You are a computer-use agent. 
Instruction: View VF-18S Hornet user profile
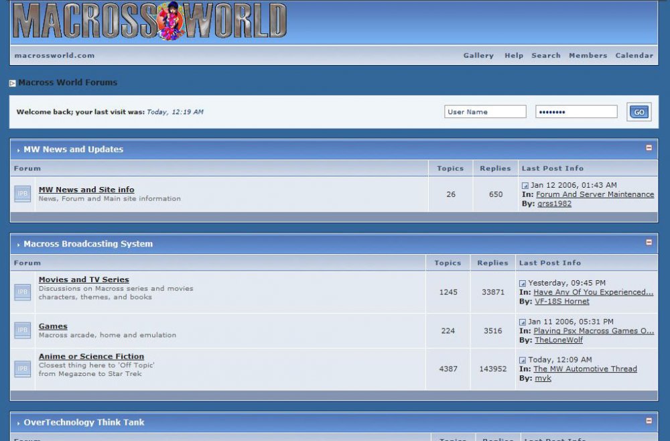click(x=562, y=302)
